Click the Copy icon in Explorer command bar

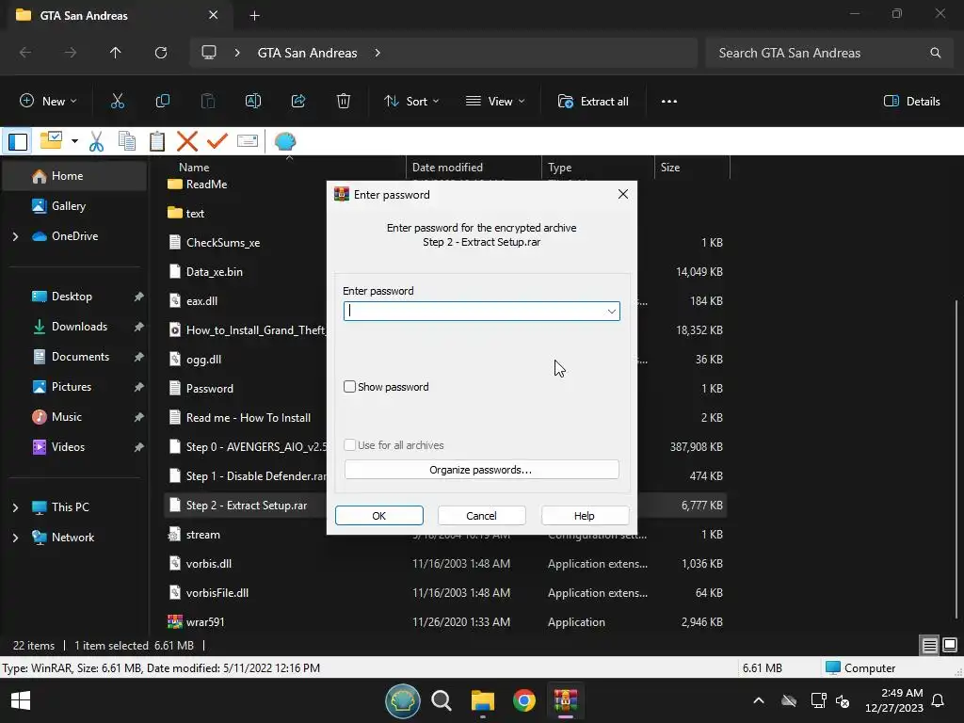tap(163, 102)
